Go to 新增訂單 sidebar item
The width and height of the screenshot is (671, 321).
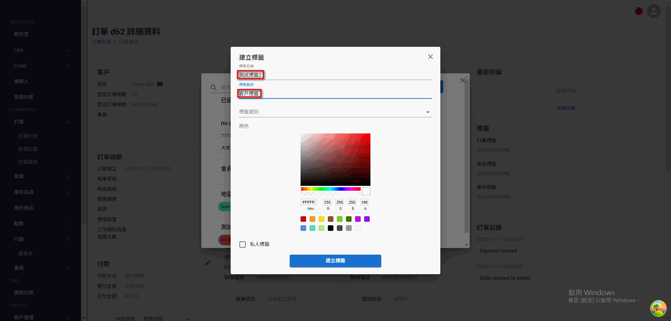click(x=28, y=149)
